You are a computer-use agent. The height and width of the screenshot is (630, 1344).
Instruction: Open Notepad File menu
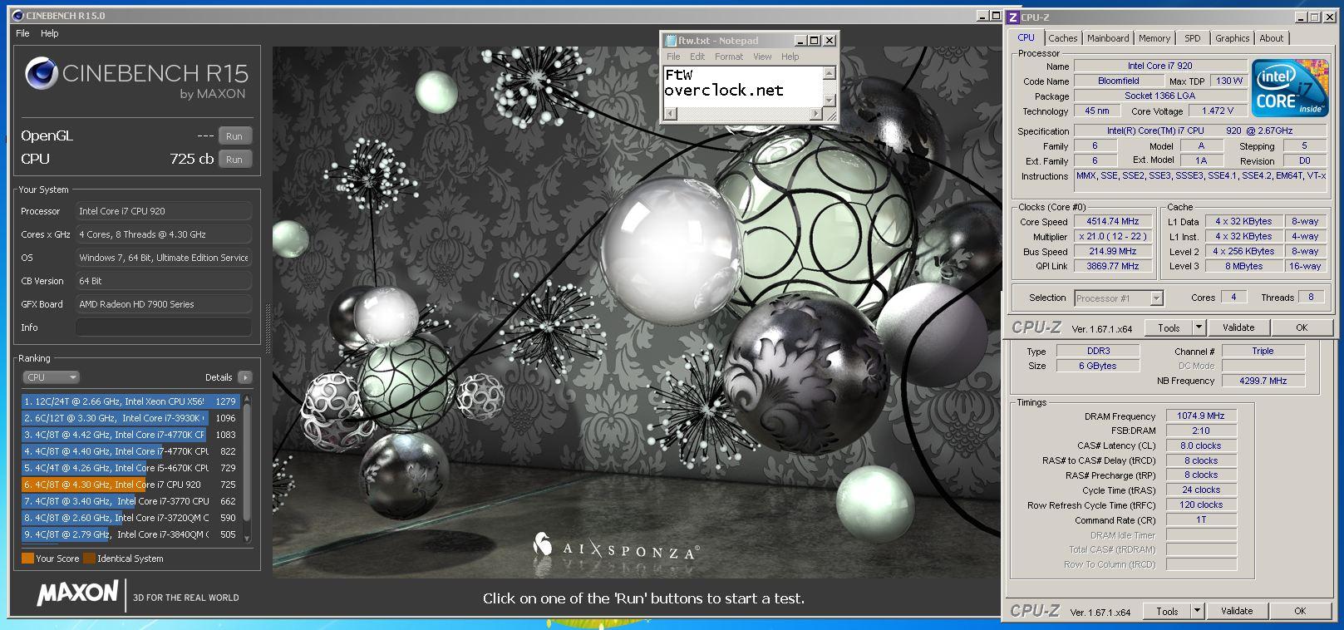(673, 57)
